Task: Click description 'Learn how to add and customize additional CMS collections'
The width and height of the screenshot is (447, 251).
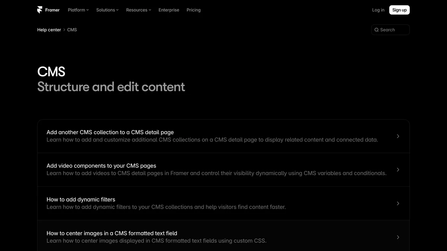Action: tap(212, 140)
